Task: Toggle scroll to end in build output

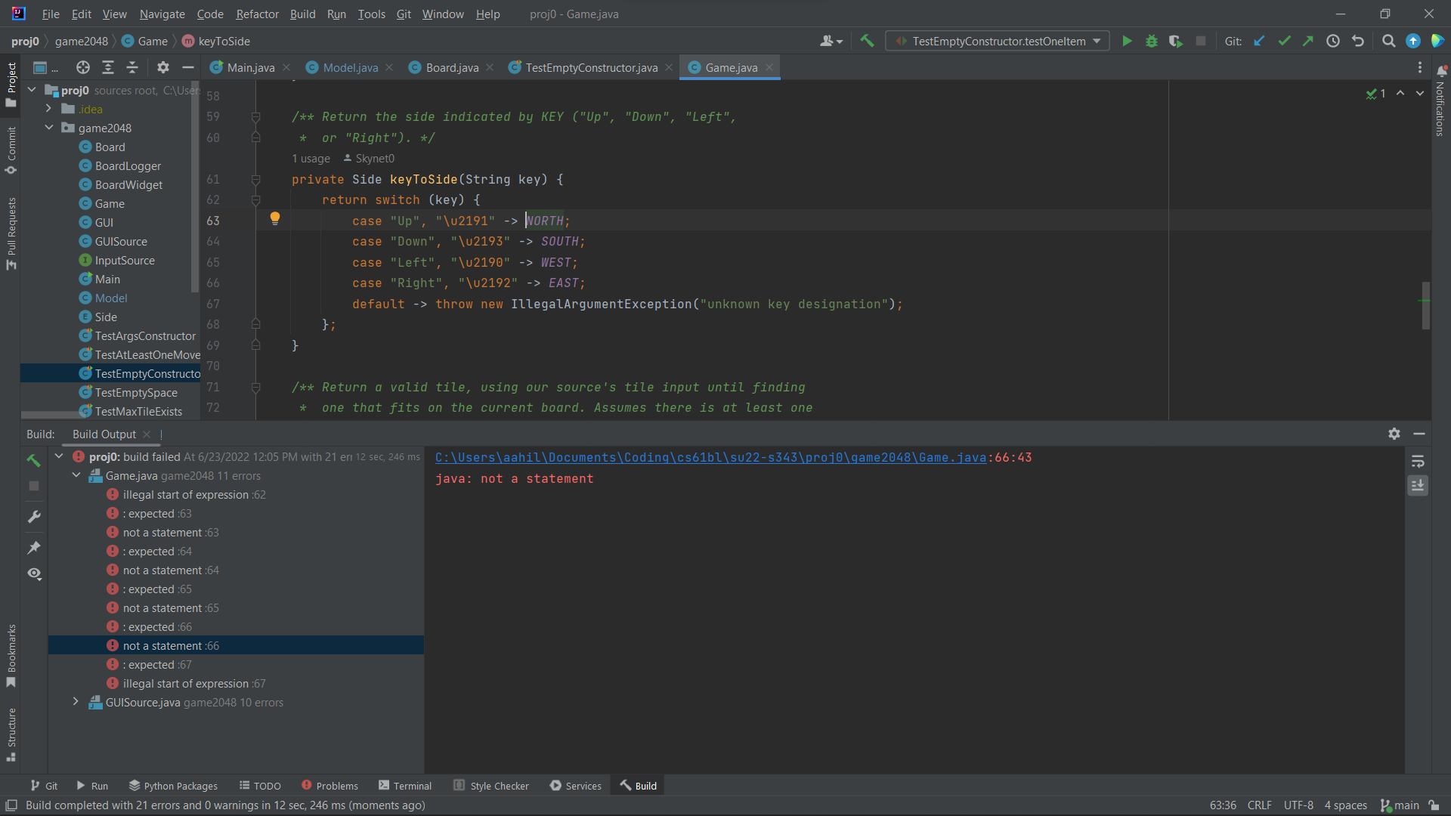Action: click(1418, 485)
